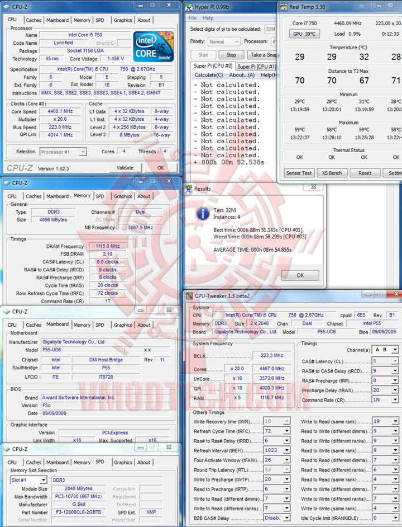Click the Core Speed value 4460.1 MHz
Image resolution: width=402 pixels, height=527 pixels.
click(60, 111)
